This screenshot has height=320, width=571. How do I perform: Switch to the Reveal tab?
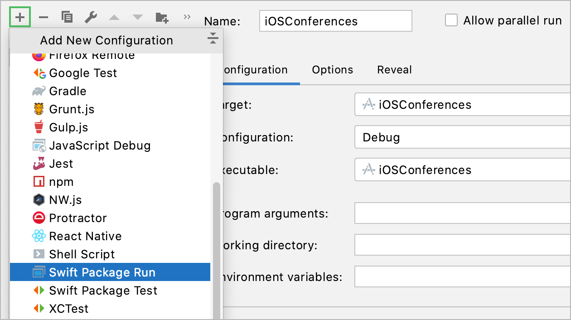(394, 70)
